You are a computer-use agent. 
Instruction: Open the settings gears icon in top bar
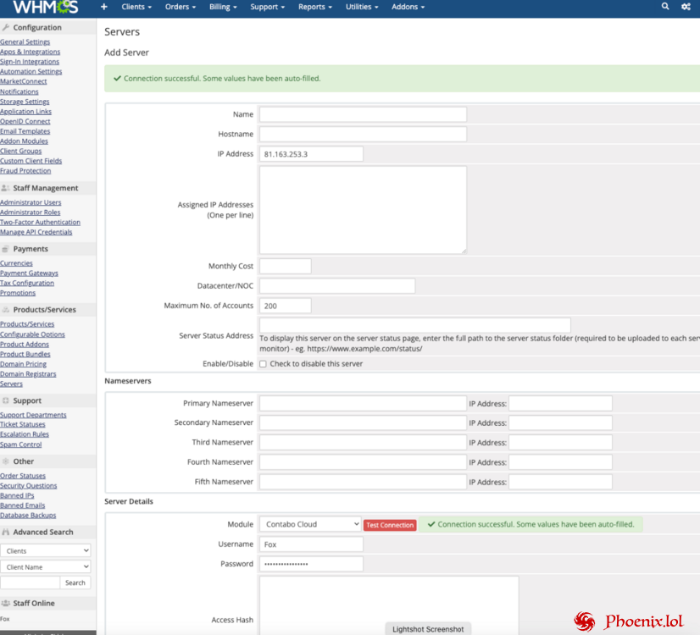686,7
